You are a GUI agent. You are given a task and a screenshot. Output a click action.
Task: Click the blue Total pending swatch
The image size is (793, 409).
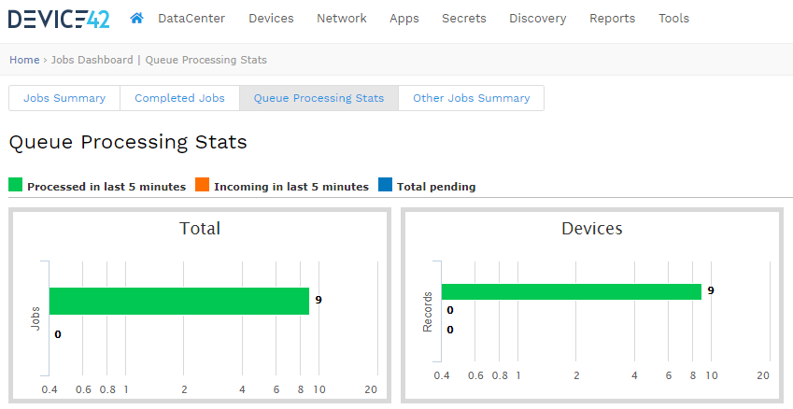[x=385, y=185]
